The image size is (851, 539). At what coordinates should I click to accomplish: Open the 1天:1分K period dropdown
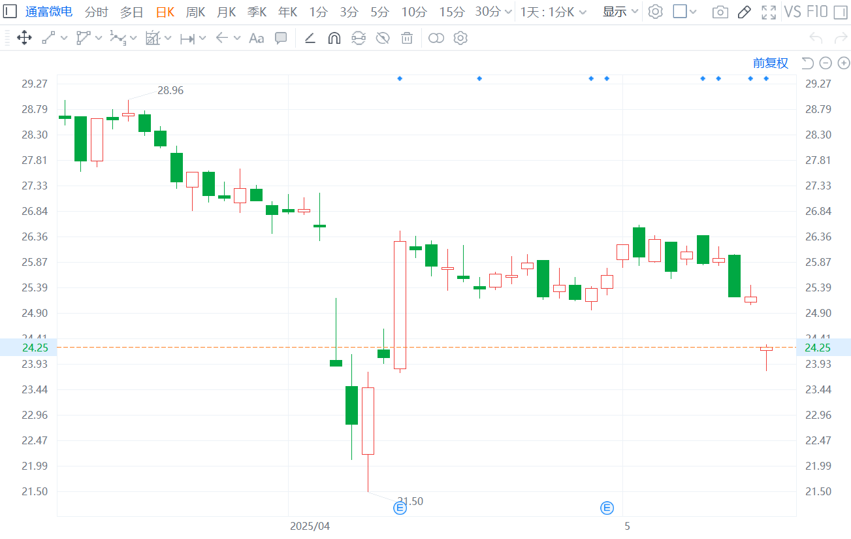[553, 12]
